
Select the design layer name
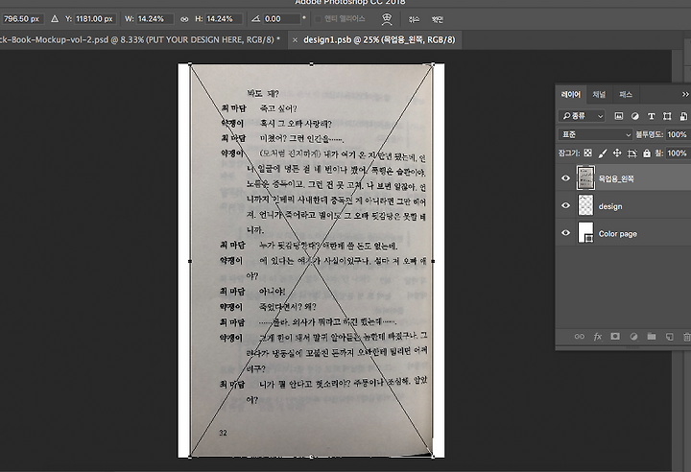pos(610,206)
